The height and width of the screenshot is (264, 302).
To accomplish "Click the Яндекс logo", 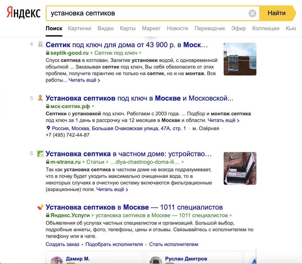I will (24, 13).
